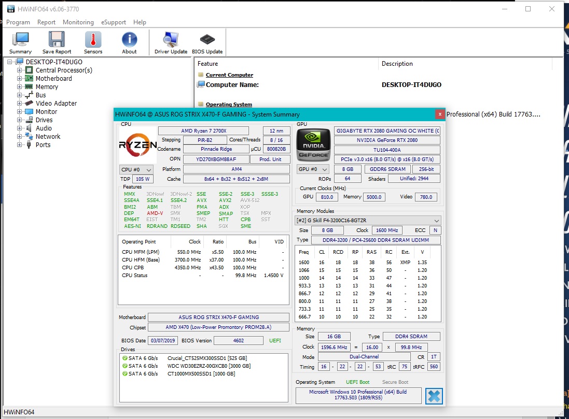Click the Dual-Channel mode field
569x419 pixels.
[364, 357]
